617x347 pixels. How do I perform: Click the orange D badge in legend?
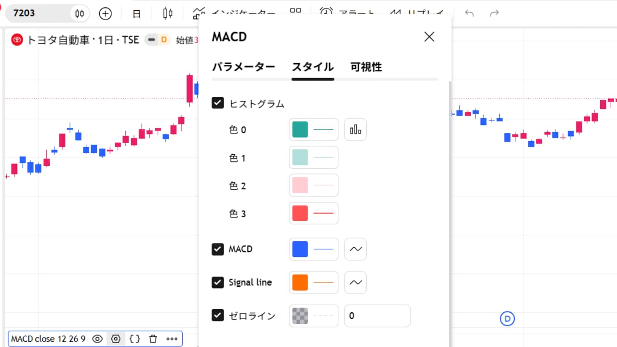(x=164, y=40)
